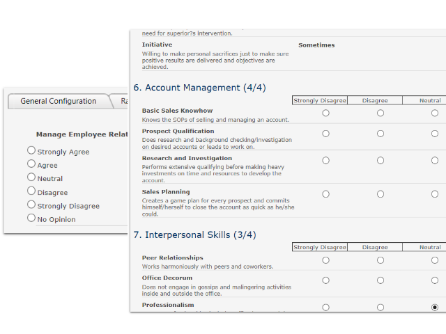This screenshot has height=334, width=446.
Task: Set Research and Investigation to Neutral
Action: point(435,161)
